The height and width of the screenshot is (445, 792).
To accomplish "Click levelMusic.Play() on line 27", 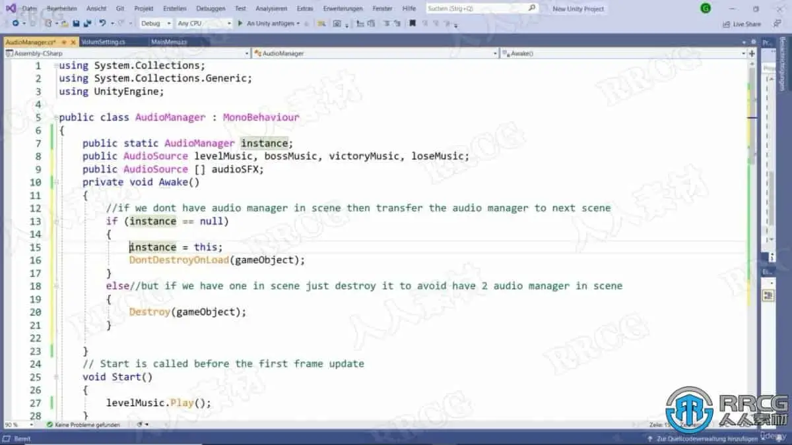I will (158, 403).
